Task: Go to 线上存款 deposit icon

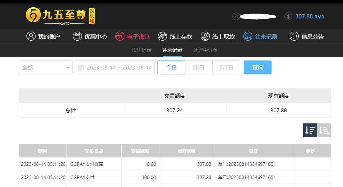Action: pyautogui.click(x=162, y=36)
